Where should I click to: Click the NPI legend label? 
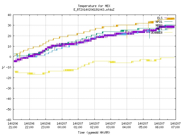point(160,29)
